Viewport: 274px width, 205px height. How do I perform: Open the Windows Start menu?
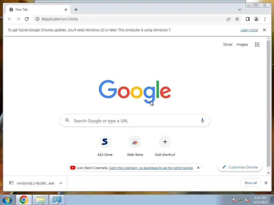tap(7, 200)
